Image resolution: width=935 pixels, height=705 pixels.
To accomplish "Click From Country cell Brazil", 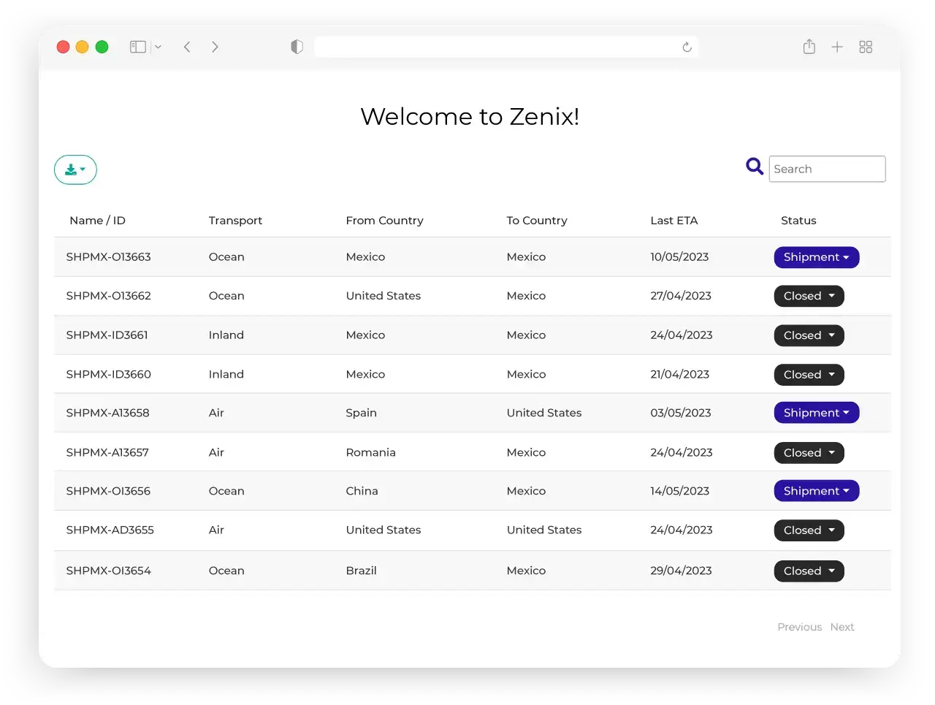I will [x=361, y=571].
